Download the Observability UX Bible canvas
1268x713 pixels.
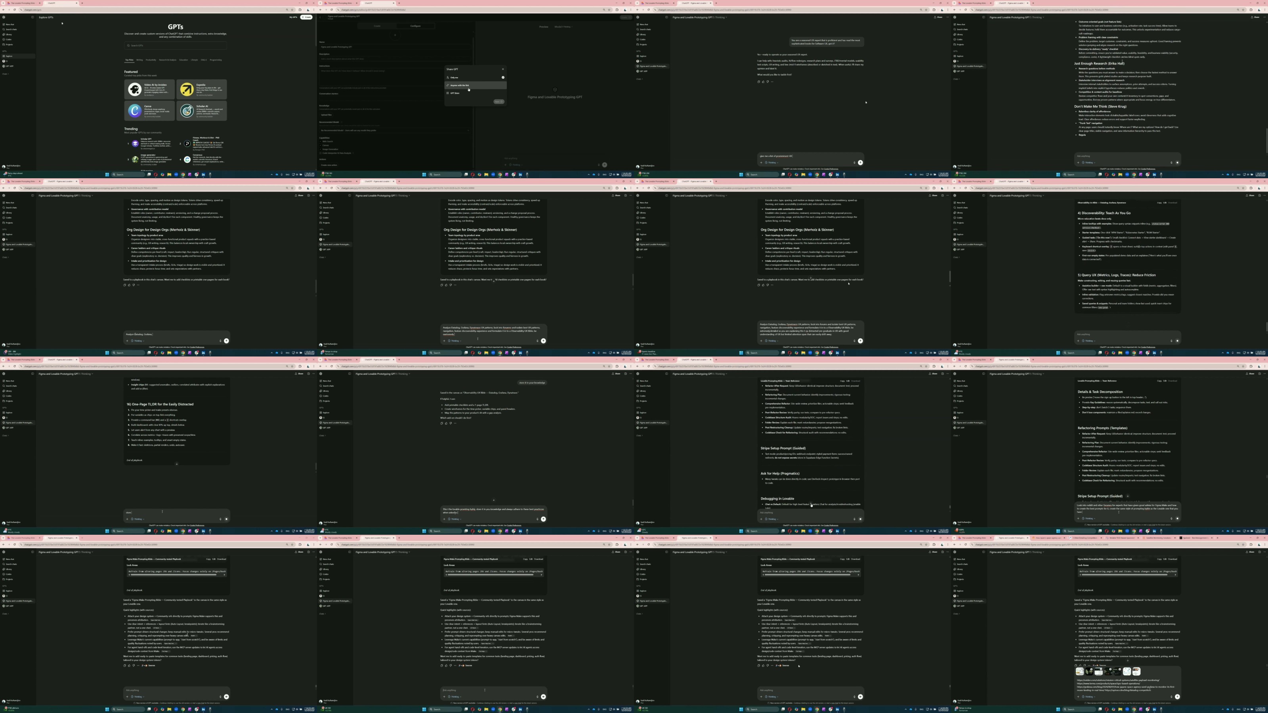pyautogui.click(x=1173, y=202)
